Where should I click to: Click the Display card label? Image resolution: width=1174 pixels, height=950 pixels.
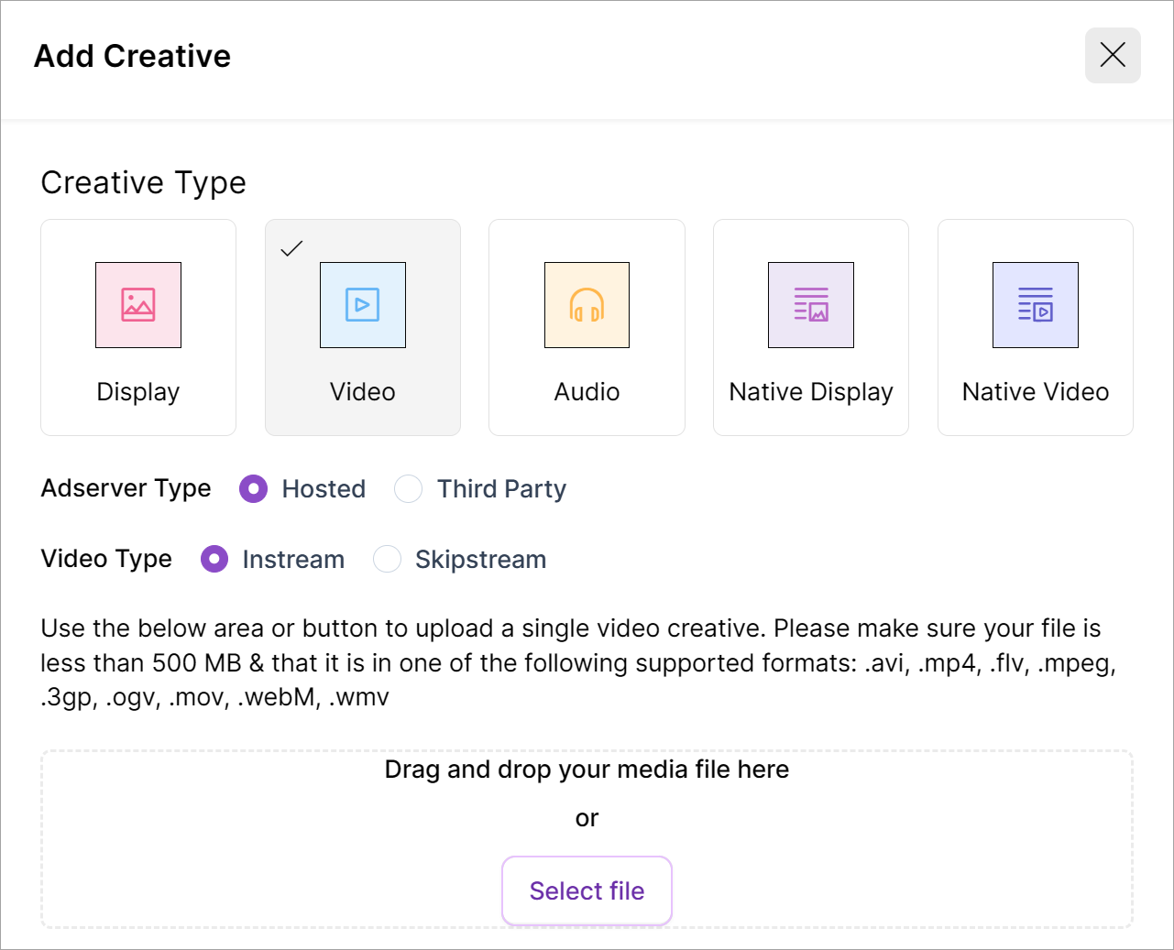point(138,392)
